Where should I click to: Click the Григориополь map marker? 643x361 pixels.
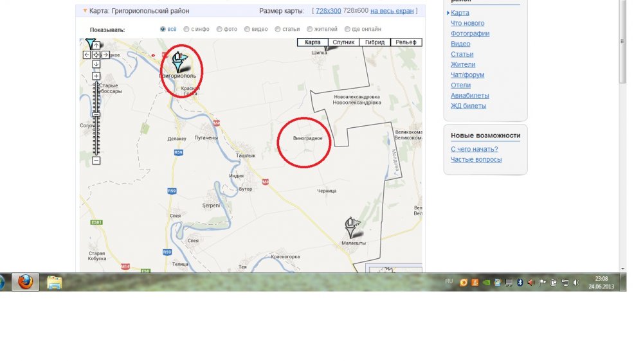coord(179,62)
